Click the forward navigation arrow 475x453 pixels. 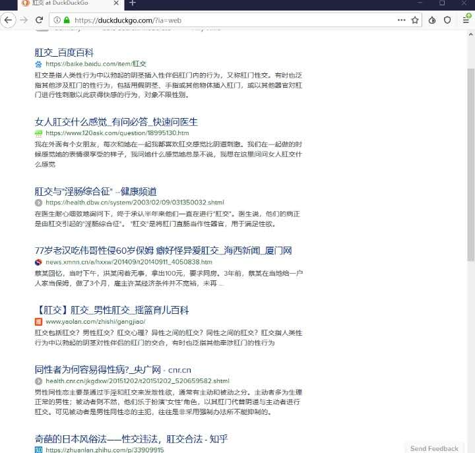[24, 20]
